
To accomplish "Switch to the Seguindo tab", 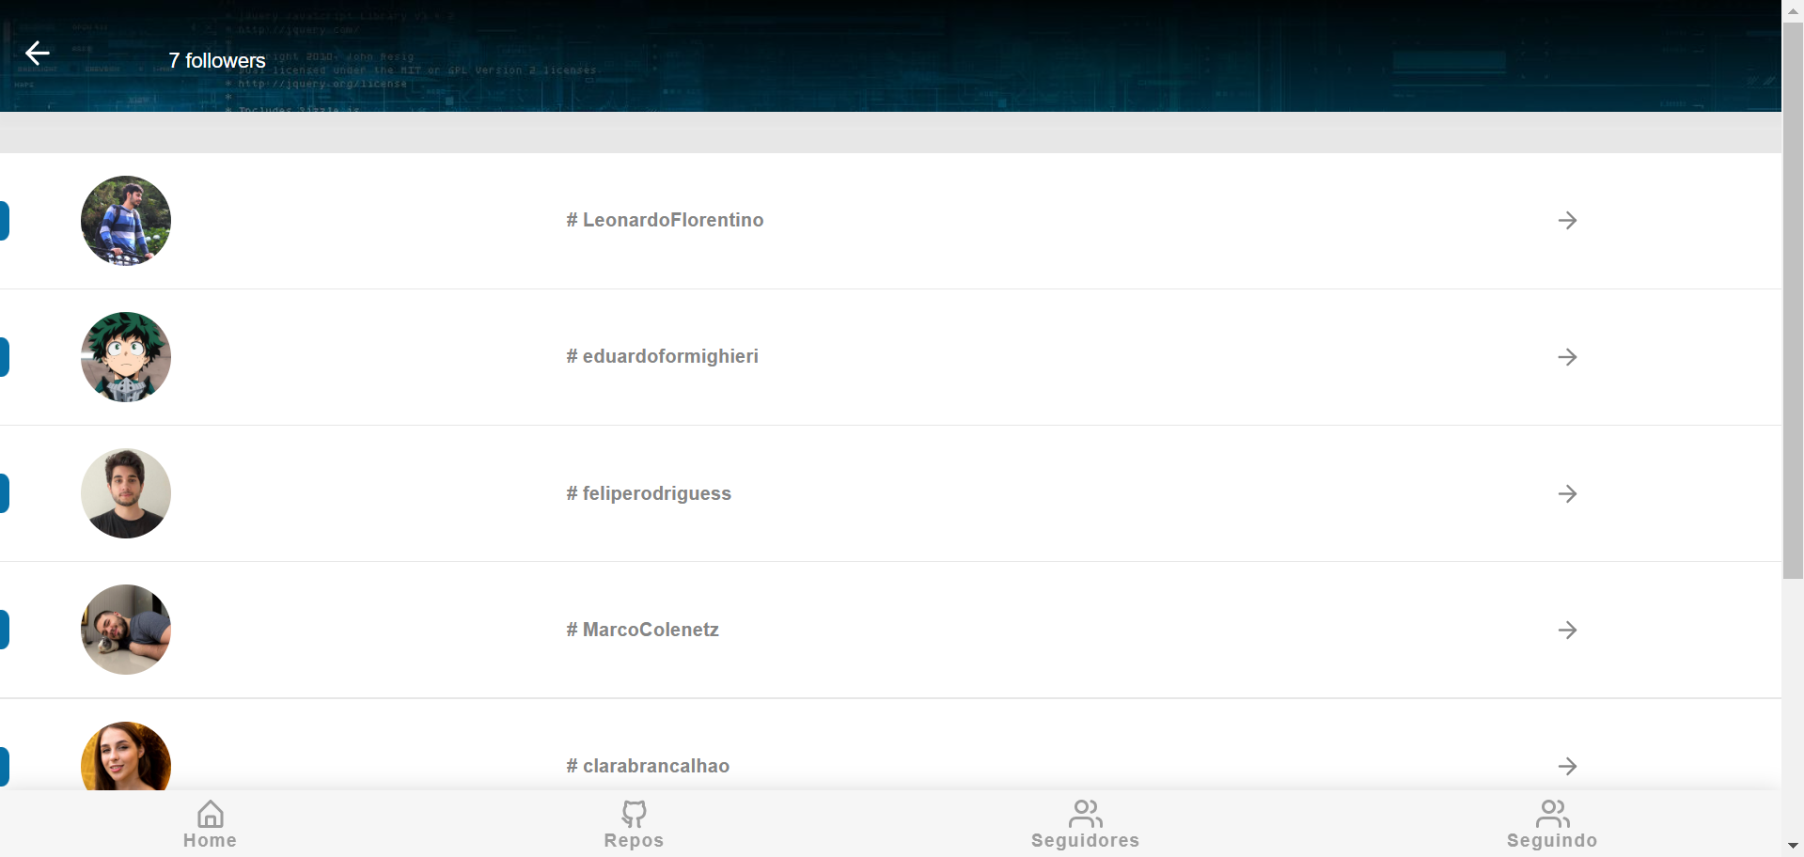I will [x=1551, y=823].
